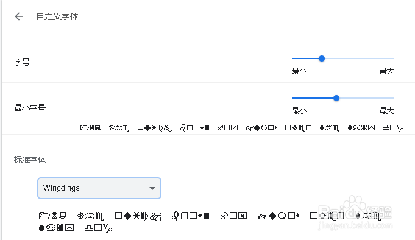
Task: Click the 最小字号 slider handle
Action: pyautogui.click(x=336, y=98)
